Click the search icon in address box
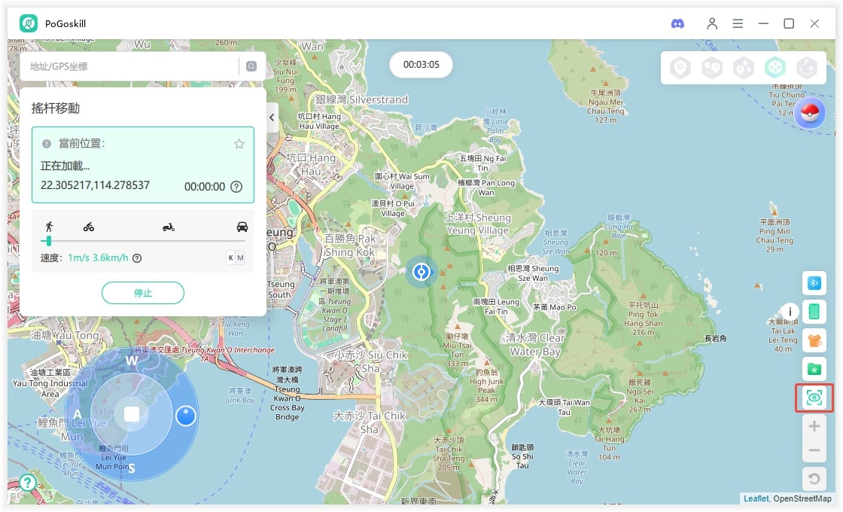The width and height of the screenshot is (843, 512). (251, 66)
